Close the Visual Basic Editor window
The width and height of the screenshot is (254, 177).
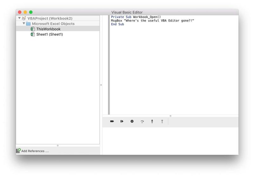[20, 12]
